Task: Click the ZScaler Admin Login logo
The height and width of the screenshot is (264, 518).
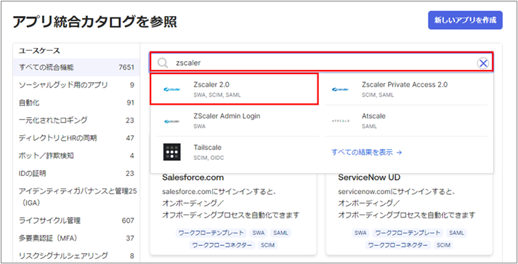Action: coord(171,121)
